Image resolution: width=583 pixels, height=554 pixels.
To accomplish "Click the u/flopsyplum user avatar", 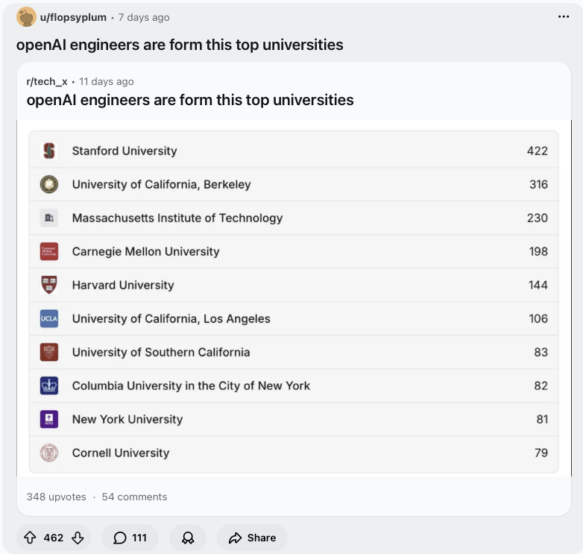I will click(x=26, y=17).
